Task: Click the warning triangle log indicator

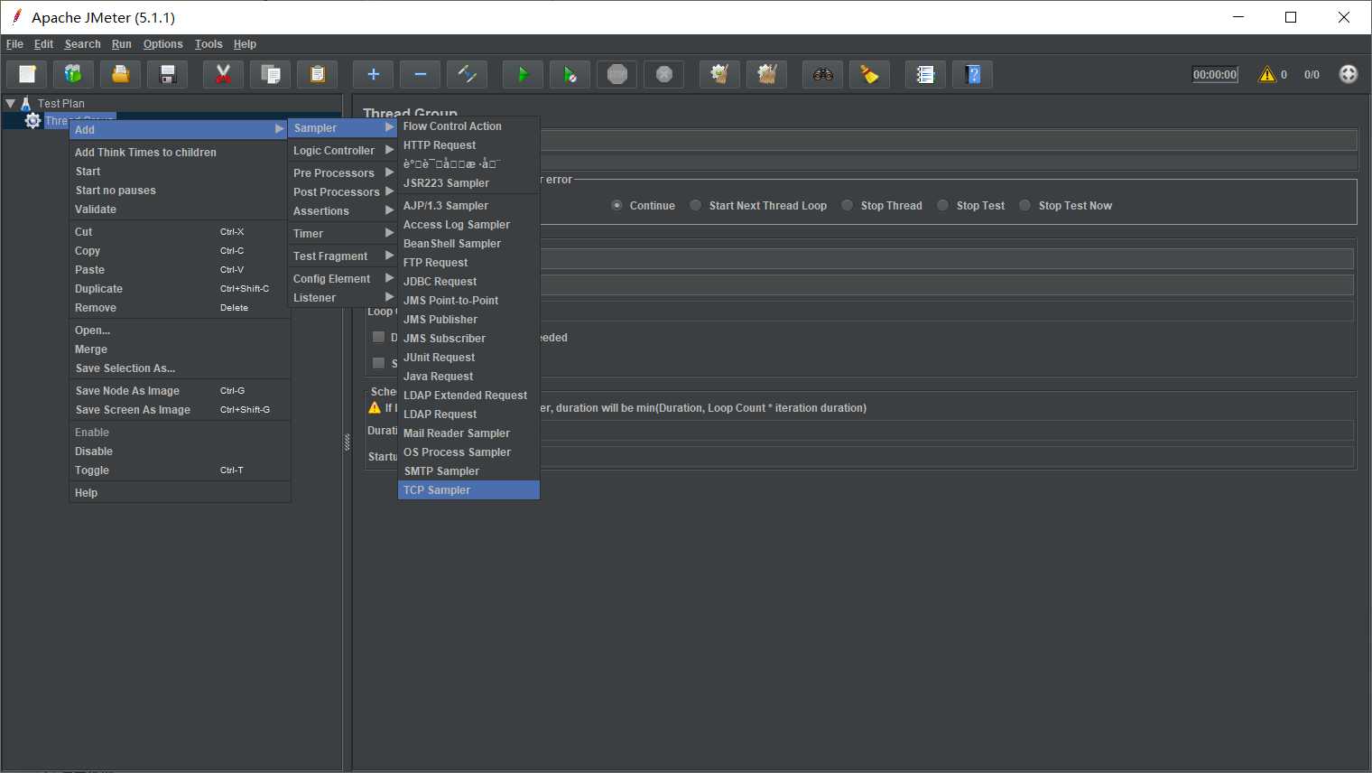Action: [x=1267, y=74]
